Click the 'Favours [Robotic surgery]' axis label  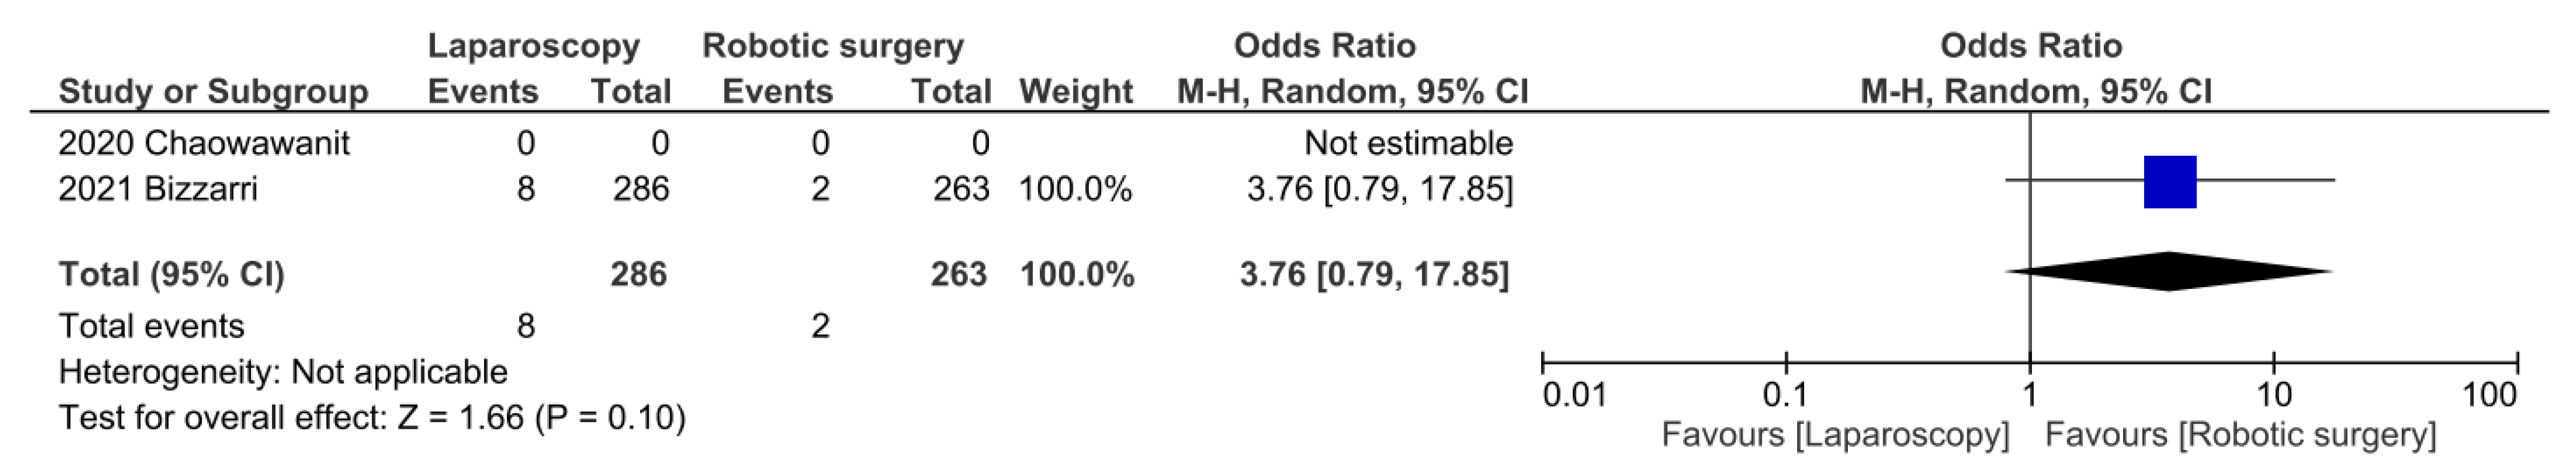2240,435
